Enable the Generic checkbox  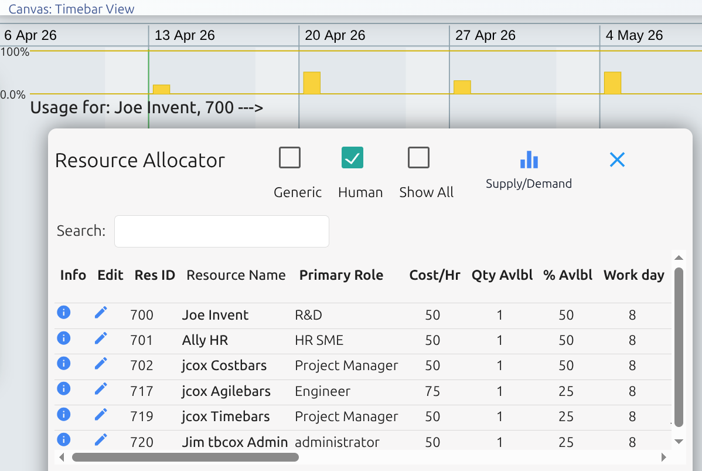pyautogui.click(x=289, y=157)
